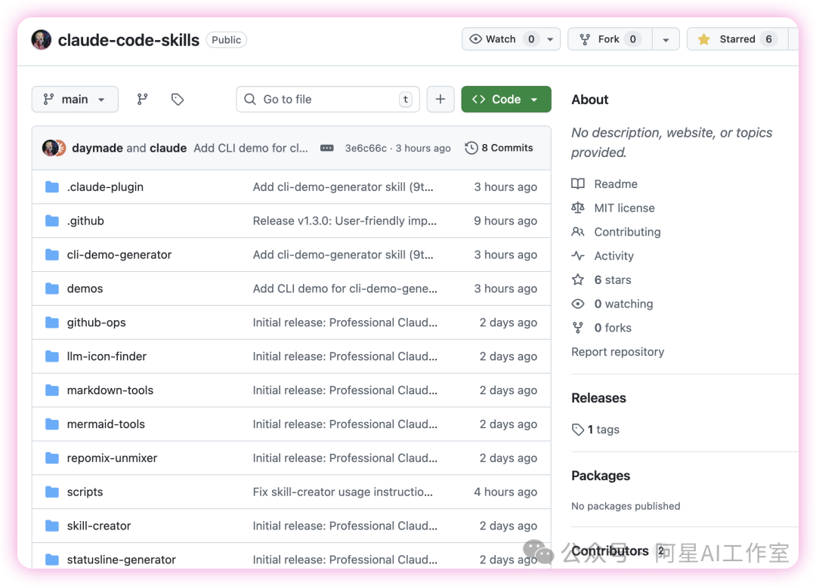Click the commit authors avatar pair
This screenshot has width=816, height=586.
tap(54, 148)
